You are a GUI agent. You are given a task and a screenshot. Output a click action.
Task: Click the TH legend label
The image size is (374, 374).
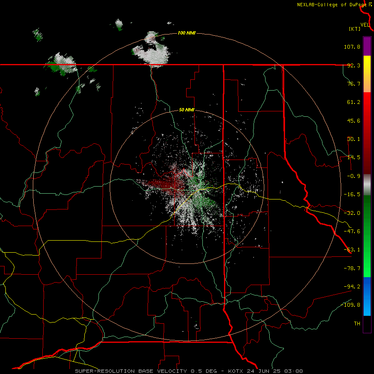tap(357, 323)
